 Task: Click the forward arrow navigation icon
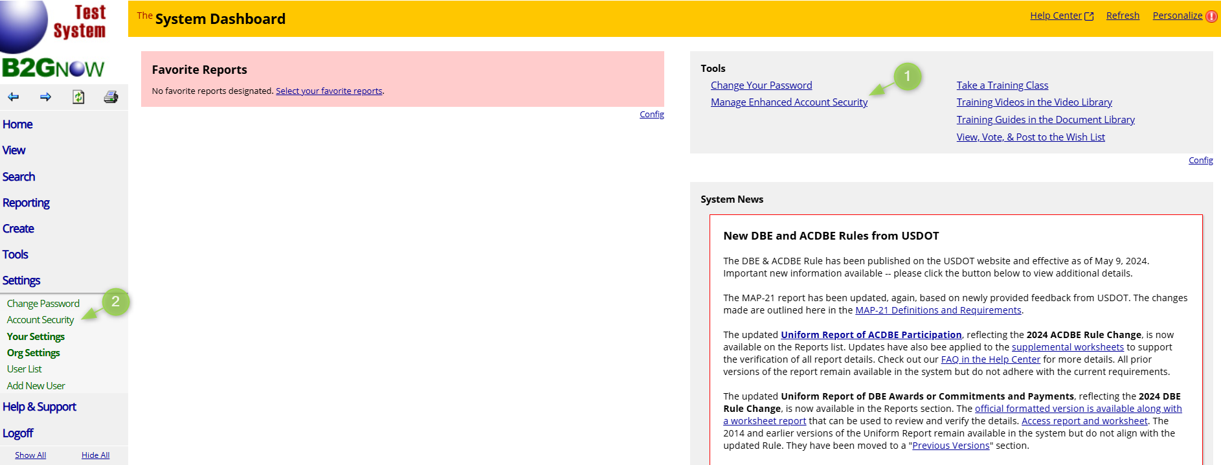pos(45,97)
